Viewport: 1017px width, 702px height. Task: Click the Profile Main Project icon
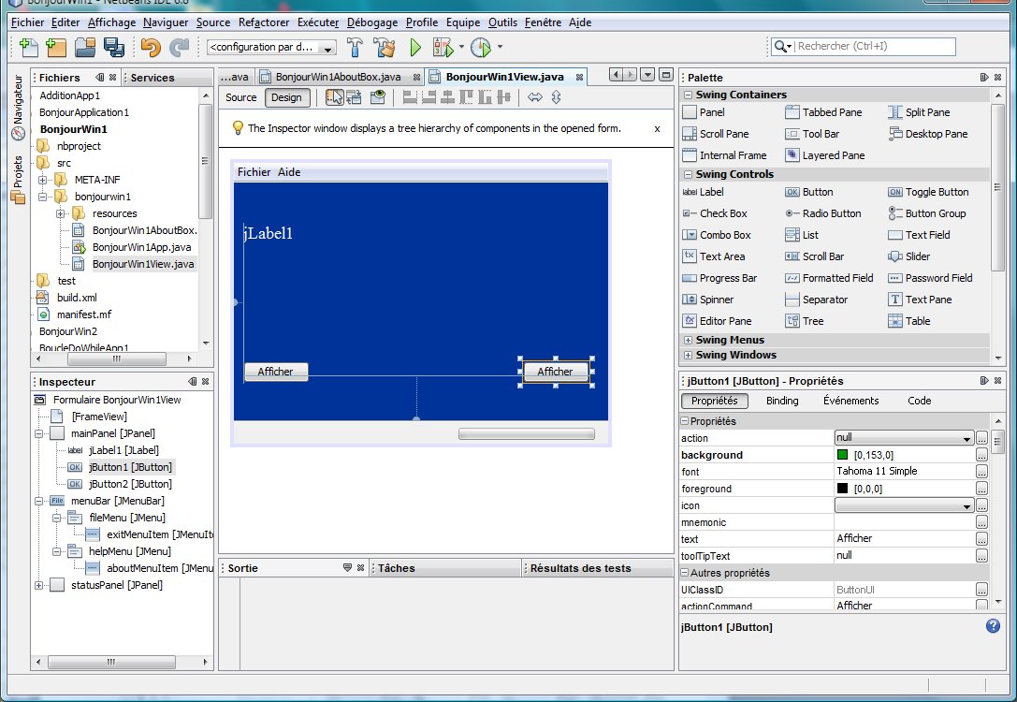click(481, 47)
